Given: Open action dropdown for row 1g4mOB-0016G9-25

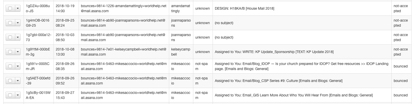Looking at the screenshot, I should (x=18, y=23).
